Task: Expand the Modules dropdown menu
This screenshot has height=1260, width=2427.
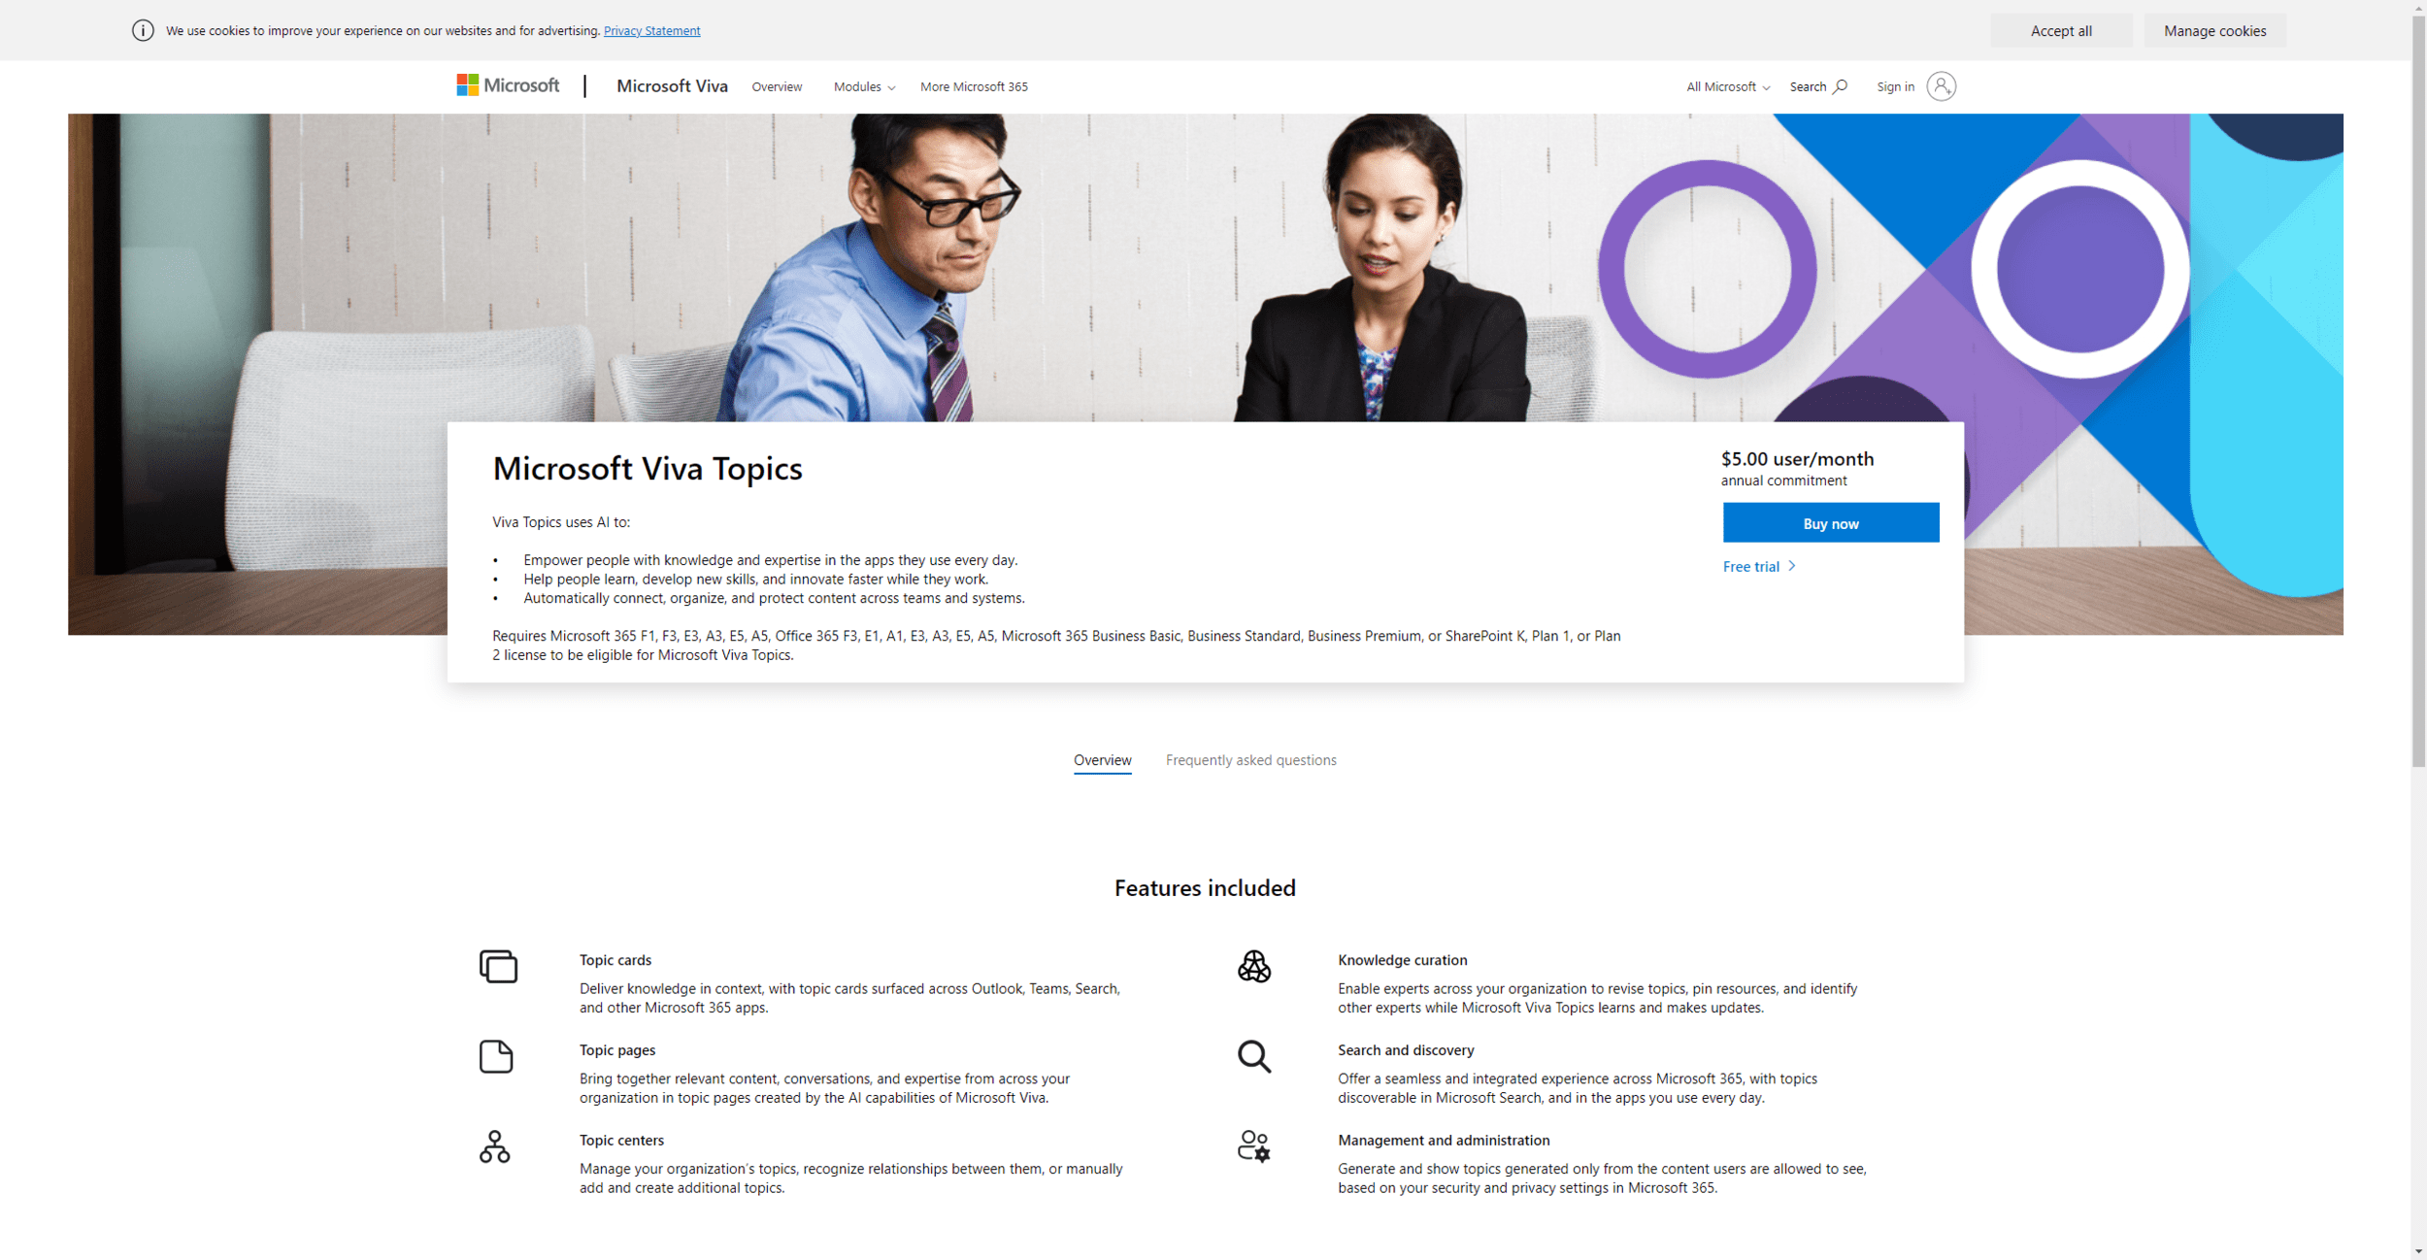Action: pyautogui.click(x=862, y=86)
